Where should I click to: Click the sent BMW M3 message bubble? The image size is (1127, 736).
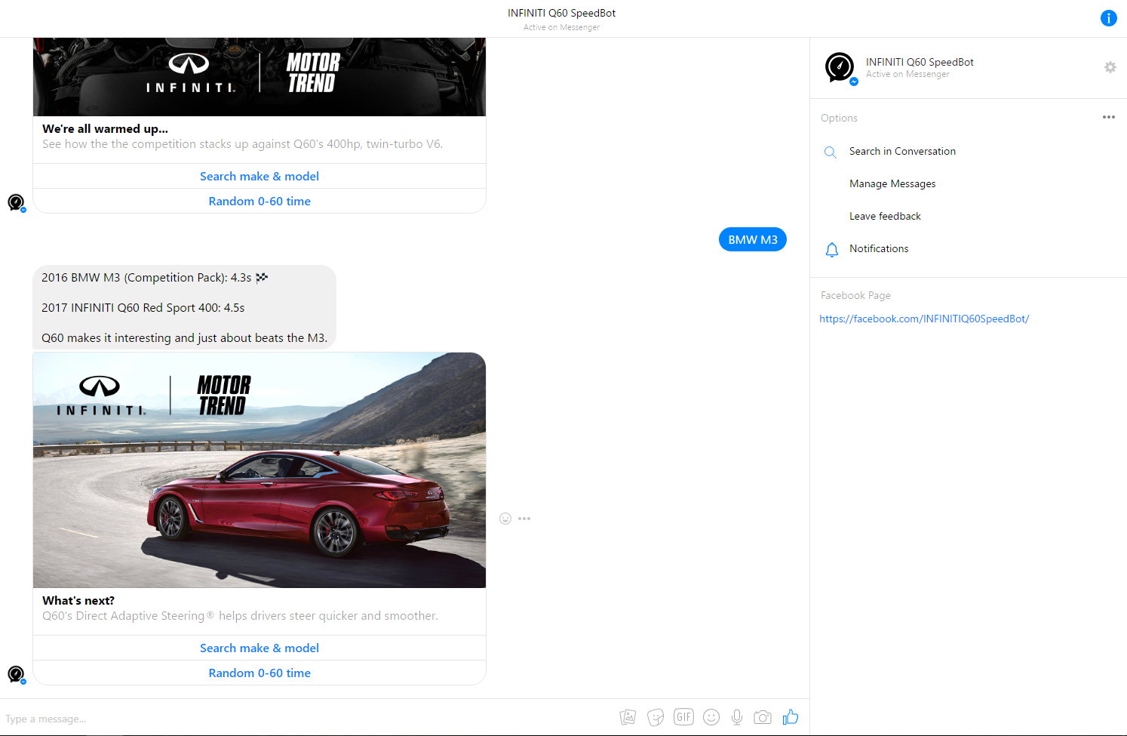tap(753, 239)
